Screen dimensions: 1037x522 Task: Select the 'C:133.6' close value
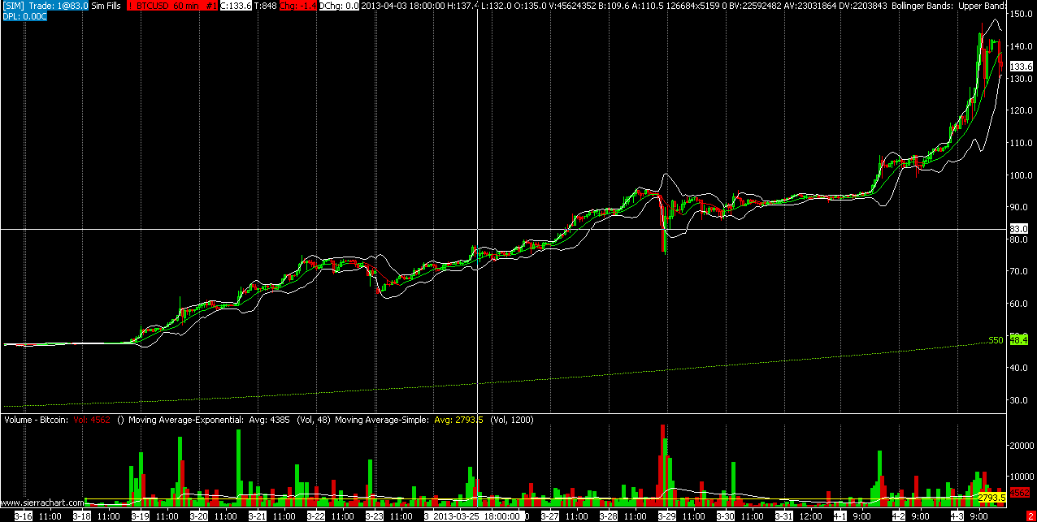(x=235, y=6)
